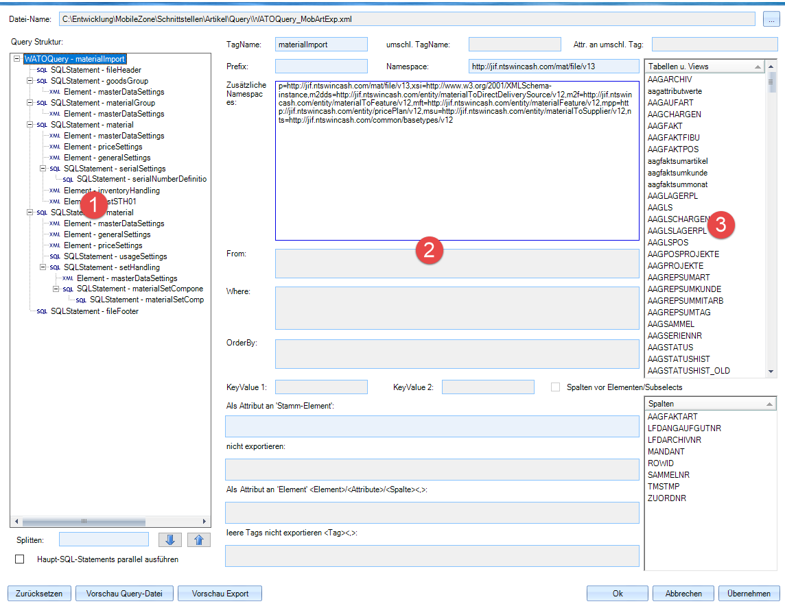Click SQL icon of usageSettings statement

tap(55, 256)
